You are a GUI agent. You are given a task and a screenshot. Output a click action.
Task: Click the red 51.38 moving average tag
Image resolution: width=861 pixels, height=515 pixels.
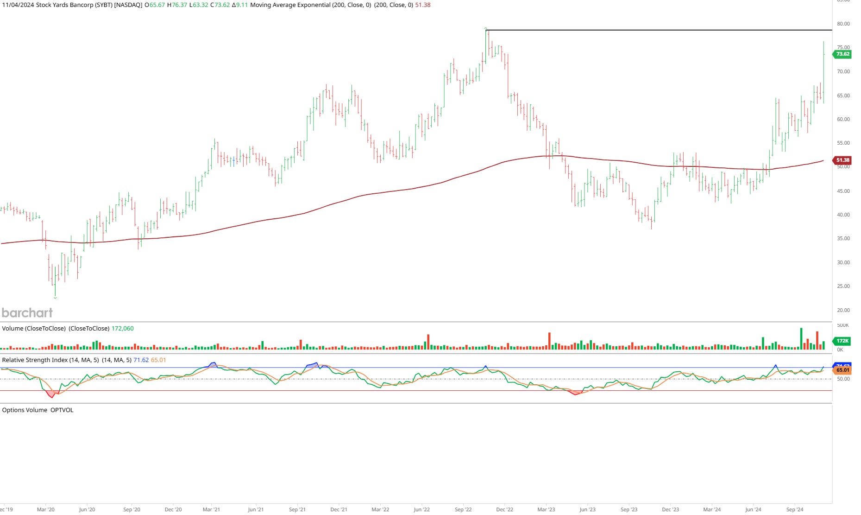[x=842, y=160]
